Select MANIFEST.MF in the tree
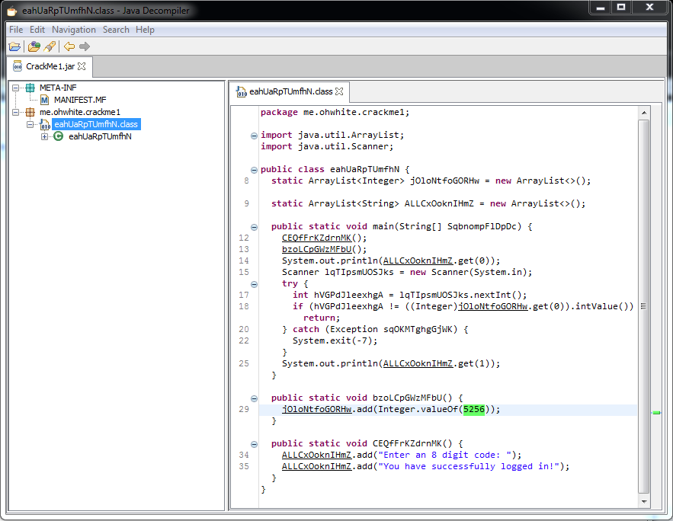 click(x=79, y=100)
